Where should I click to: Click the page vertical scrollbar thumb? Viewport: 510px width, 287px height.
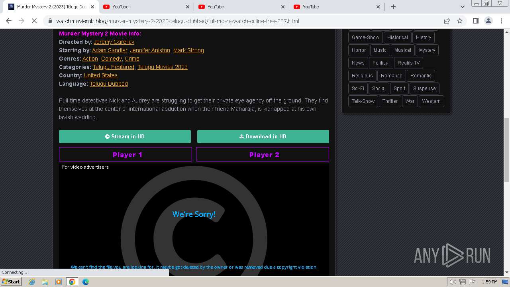click(x=506, y=149)
